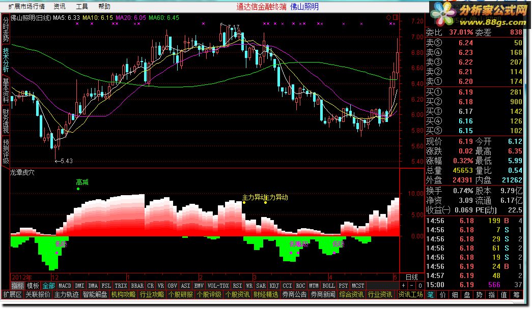Switch indicator to VR

pos(161,286)
